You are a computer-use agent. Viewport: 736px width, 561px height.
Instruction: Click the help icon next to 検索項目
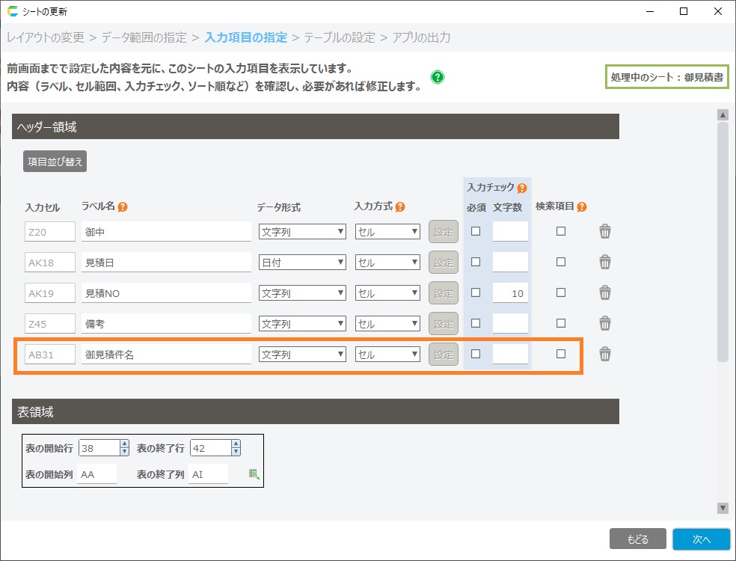coord(582,207)
